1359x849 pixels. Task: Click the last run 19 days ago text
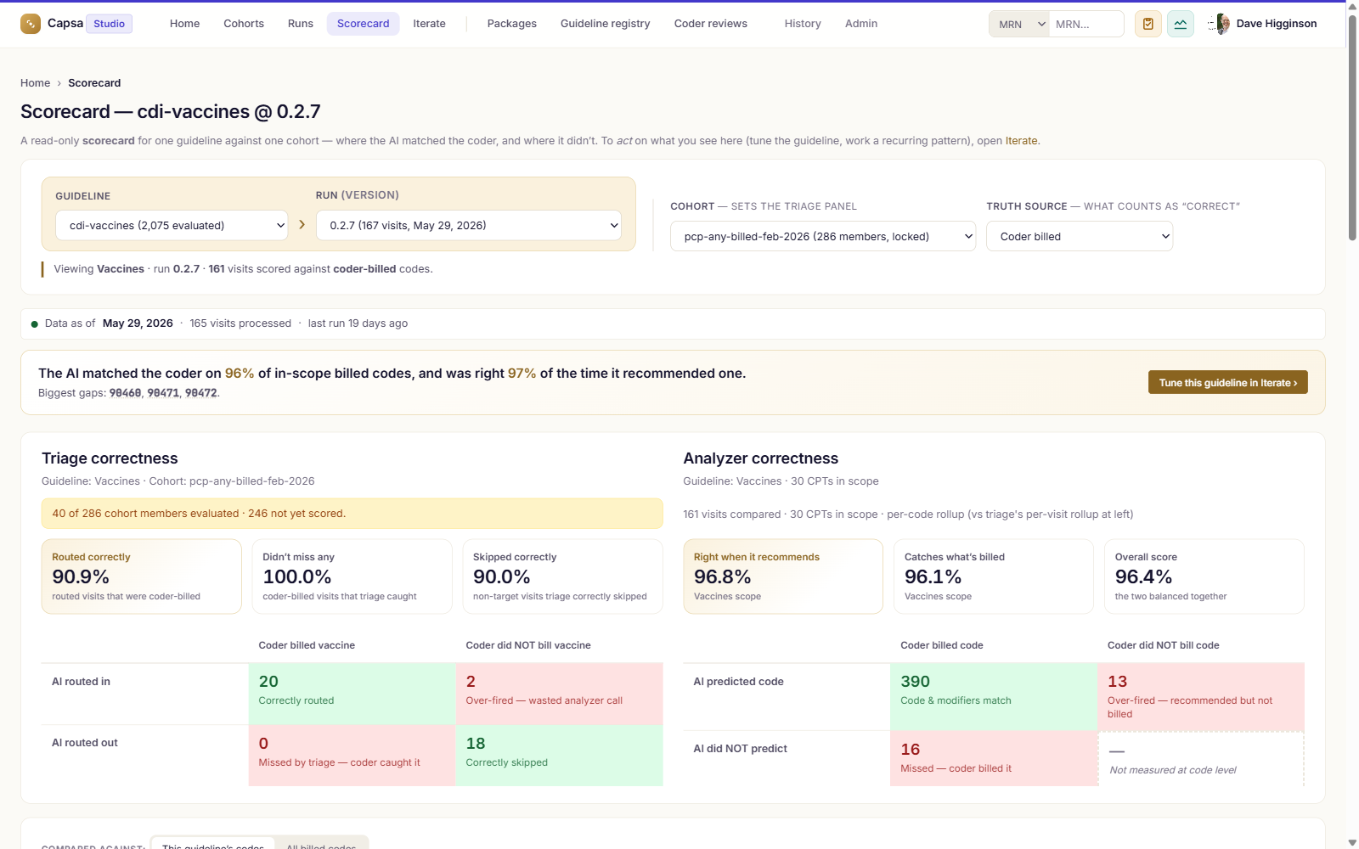[x=358, y=323]
